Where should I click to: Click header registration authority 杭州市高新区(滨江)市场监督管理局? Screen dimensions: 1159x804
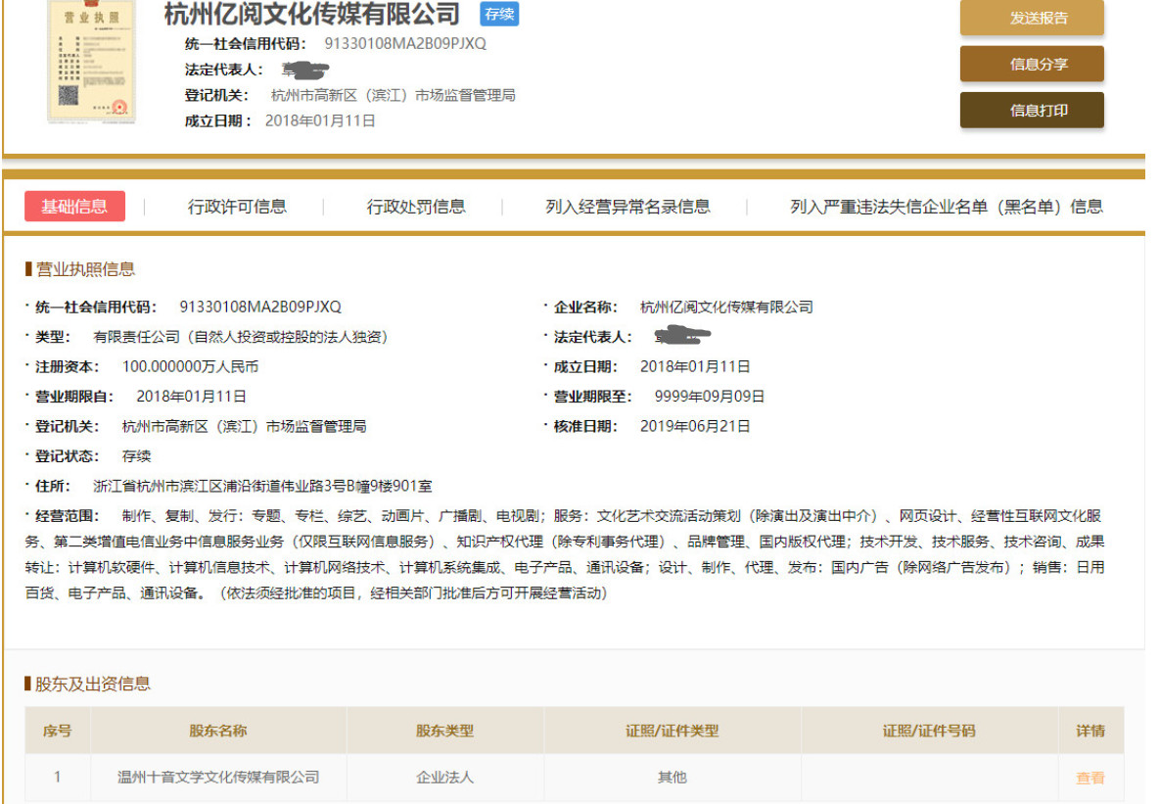(x=394, y=95)
